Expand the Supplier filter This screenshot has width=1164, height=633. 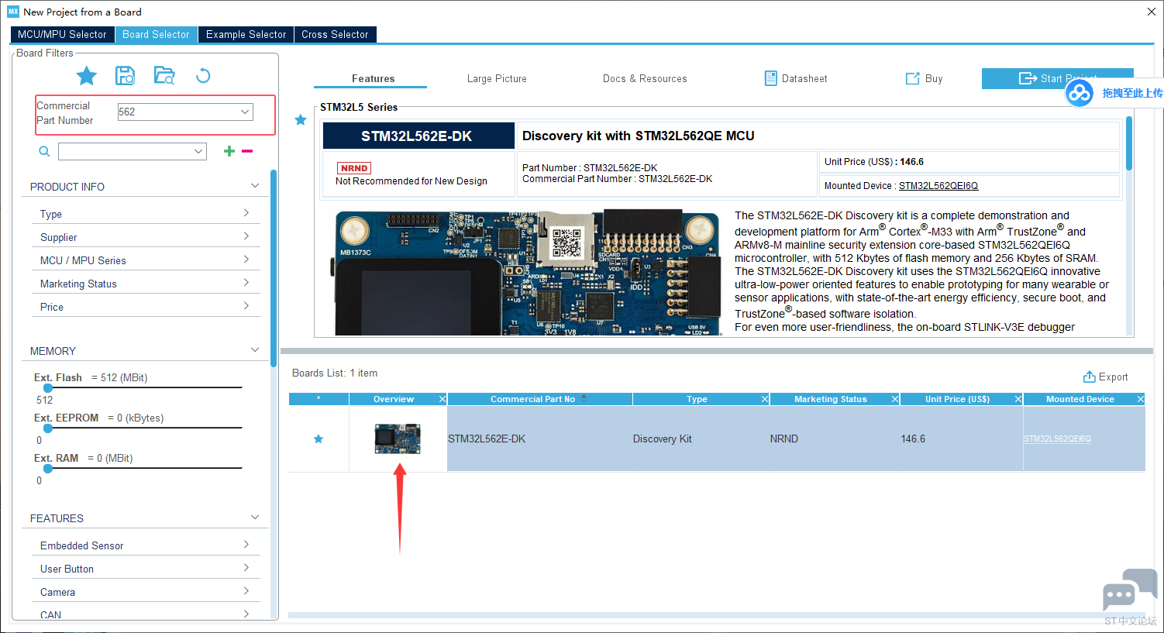coord(246,236)
